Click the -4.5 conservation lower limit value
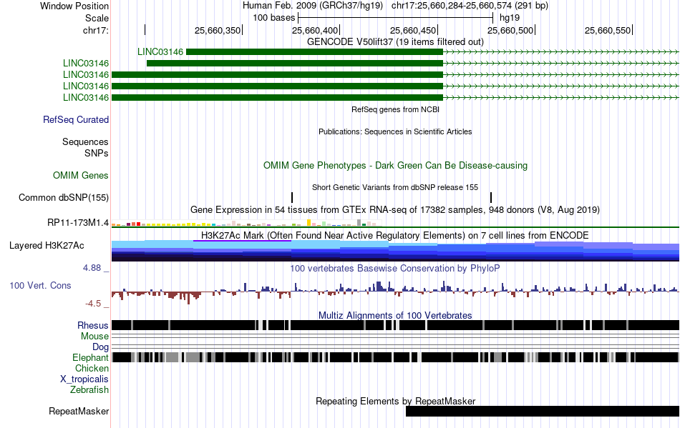The image size is (680, 428). (93, 304)
